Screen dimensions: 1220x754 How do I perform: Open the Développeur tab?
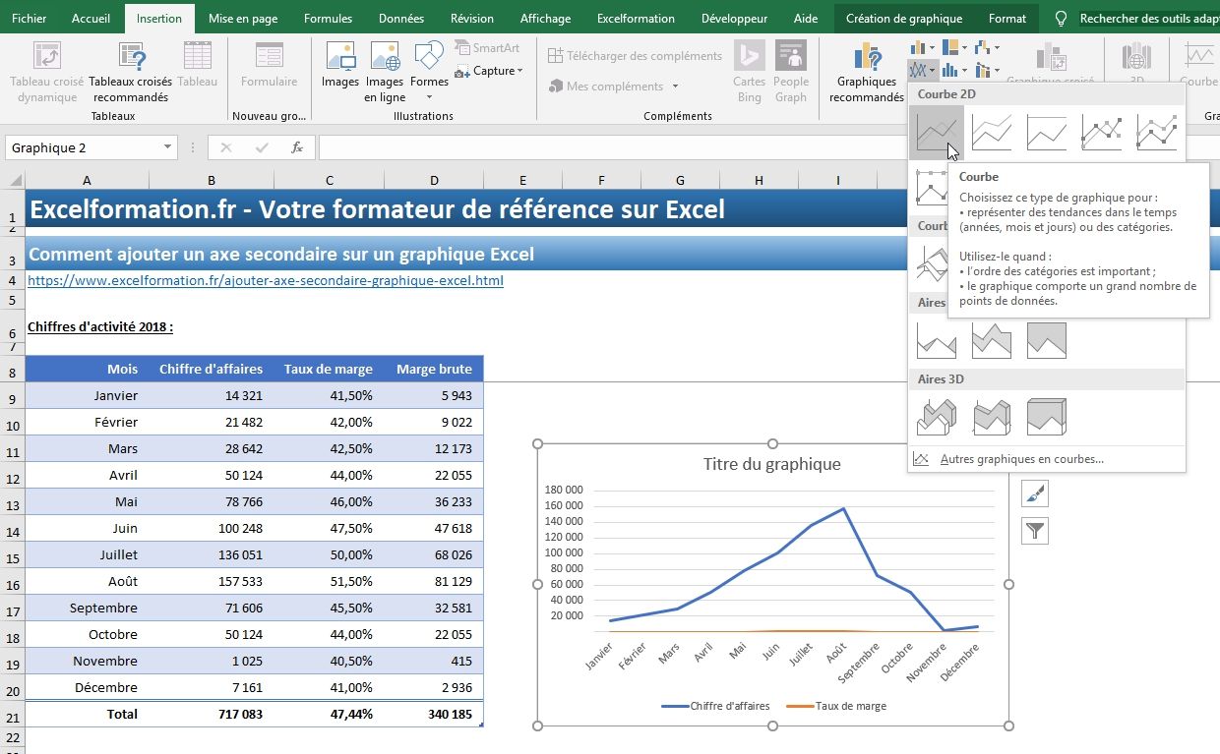pyautogui.click(x=734, y=19)
